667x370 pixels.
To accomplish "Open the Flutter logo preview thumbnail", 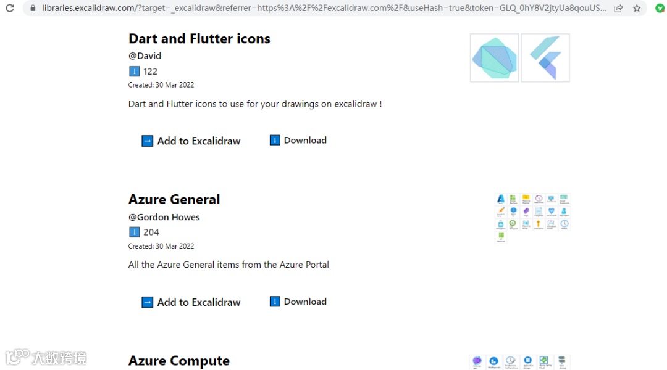I will (545, 58).
